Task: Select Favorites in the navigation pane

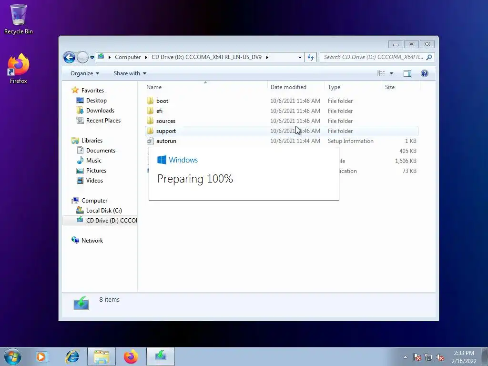Action: (x=92, y=91)
